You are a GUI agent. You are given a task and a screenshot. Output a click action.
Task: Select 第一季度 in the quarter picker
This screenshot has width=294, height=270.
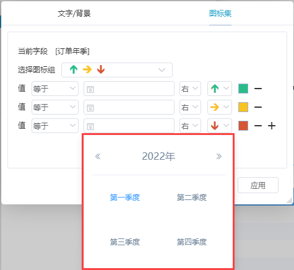[x=125, y=198]
